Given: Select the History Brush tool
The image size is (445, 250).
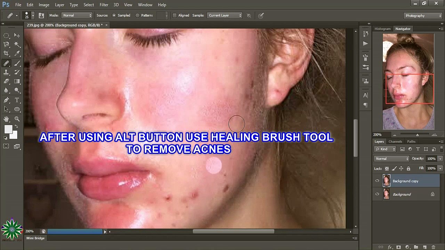Looking at the screenshot, I should (x=17, y=72).
